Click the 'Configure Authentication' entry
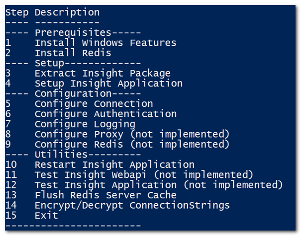301x236 pixels. 105,114
